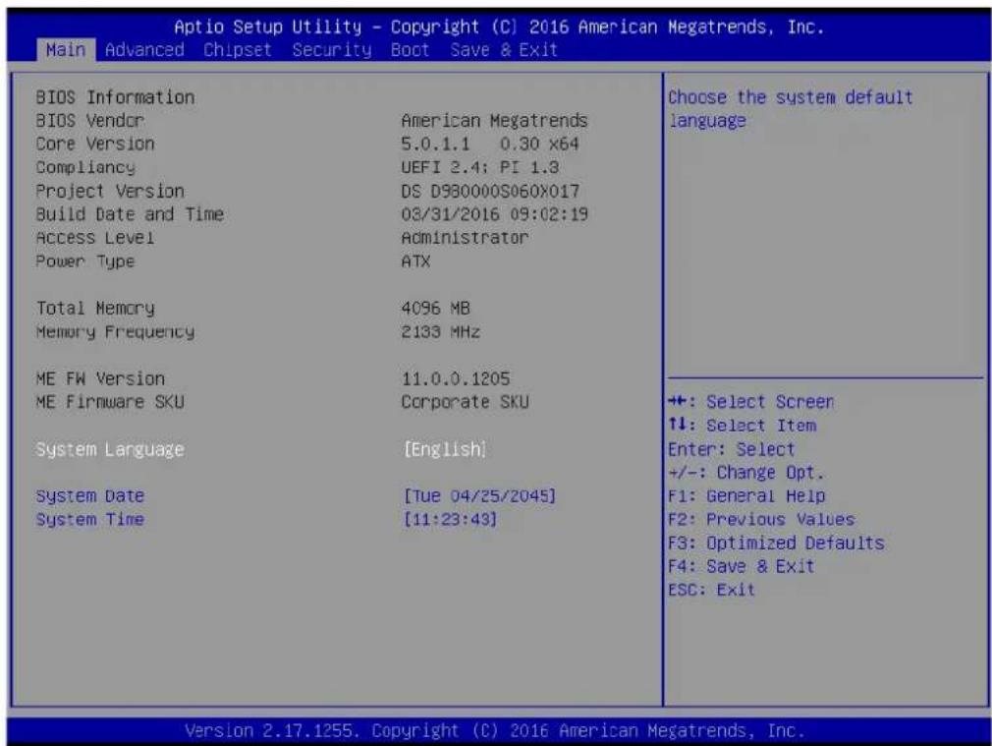Click the ME FW Version label
This screenshot has width=992, height=746.
coord(100,378)
